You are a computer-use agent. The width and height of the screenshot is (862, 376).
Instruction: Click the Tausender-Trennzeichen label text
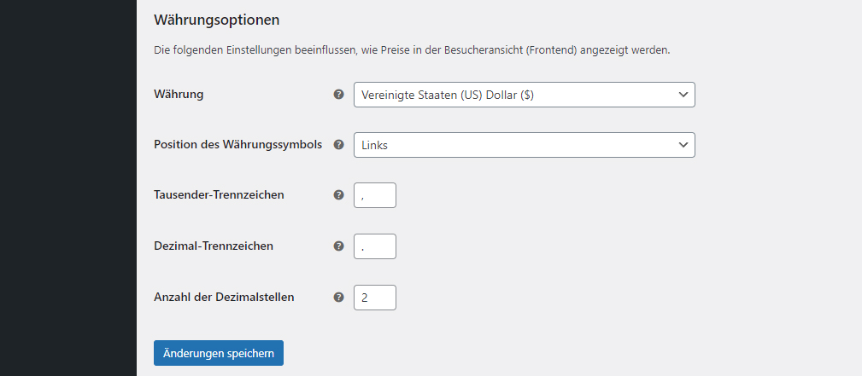219,195
